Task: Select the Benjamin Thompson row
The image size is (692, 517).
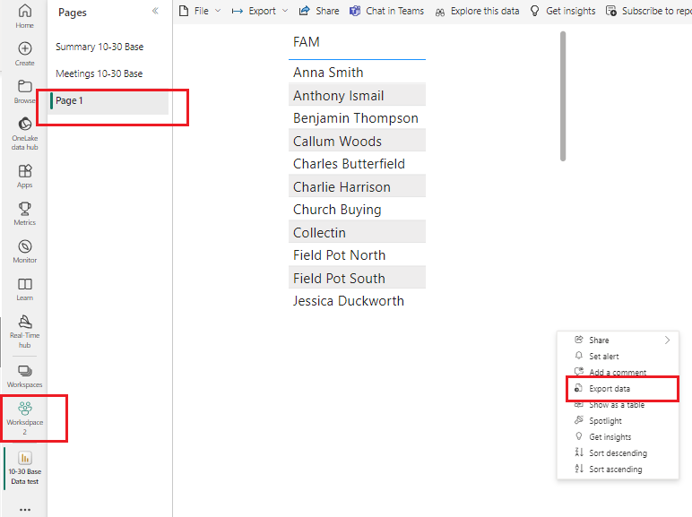Action: coord(357,118)
